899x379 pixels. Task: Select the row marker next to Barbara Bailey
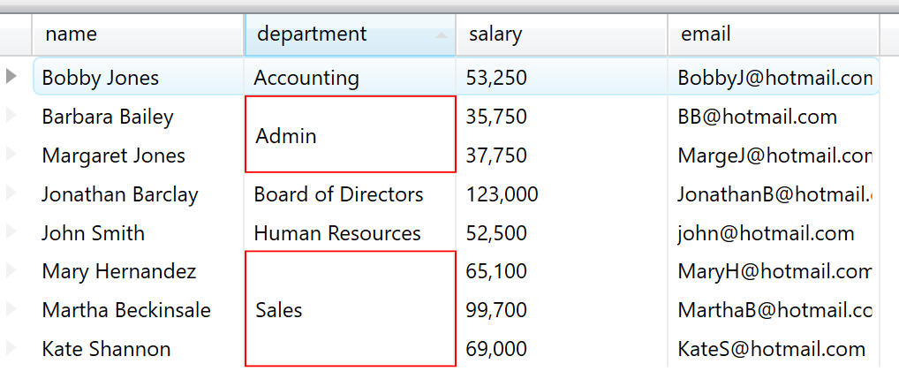pos(11,116)
